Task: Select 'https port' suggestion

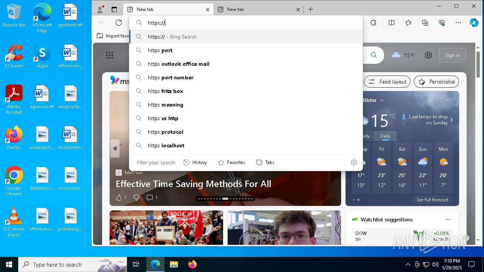Action: click(x=246, y=50)
